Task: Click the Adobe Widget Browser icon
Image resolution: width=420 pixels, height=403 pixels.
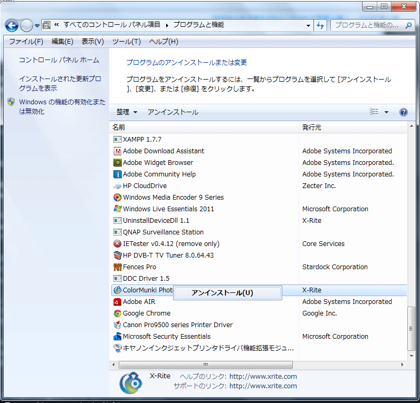Action: pyautogui.click(x=117, y=163)
